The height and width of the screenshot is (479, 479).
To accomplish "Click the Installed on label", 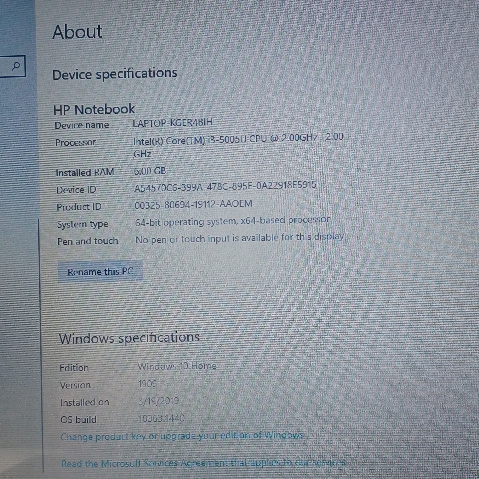I will (x=84, y=402).
